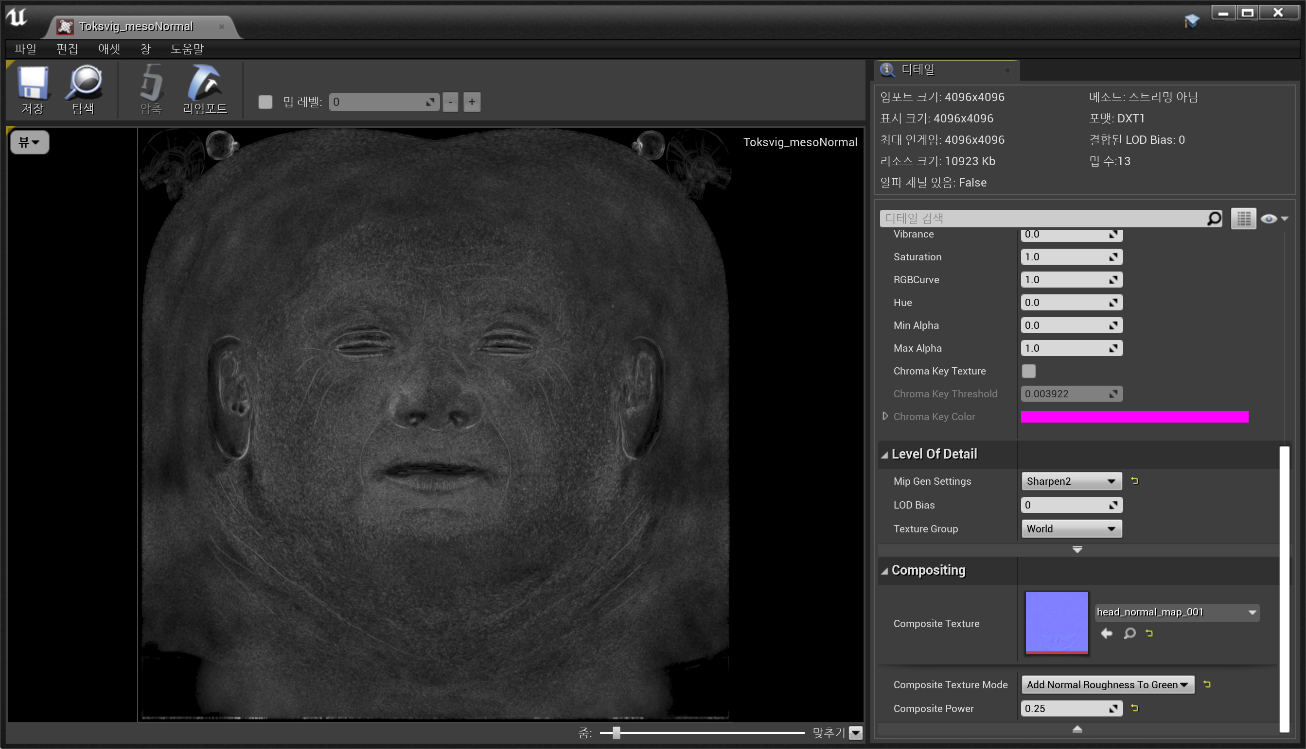The height and width of the screenshot is (749, 1306).
Task: Click the Composite Power value field
Action: point(1071,708)
